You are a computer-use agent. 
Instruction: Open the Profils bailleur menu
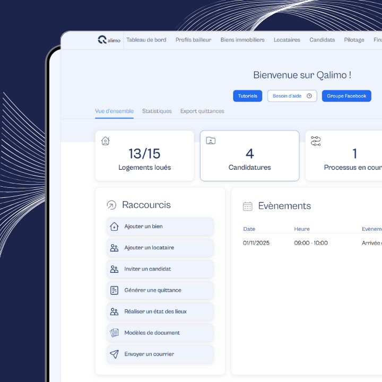click(x=193, y=40)
